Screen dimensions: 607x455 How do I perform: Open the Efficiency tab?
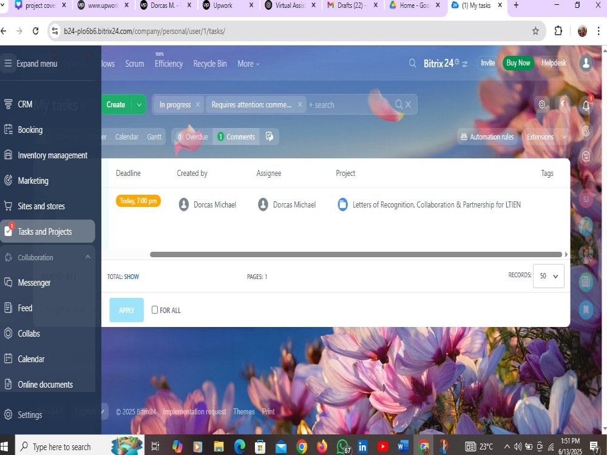pos(168,64)
